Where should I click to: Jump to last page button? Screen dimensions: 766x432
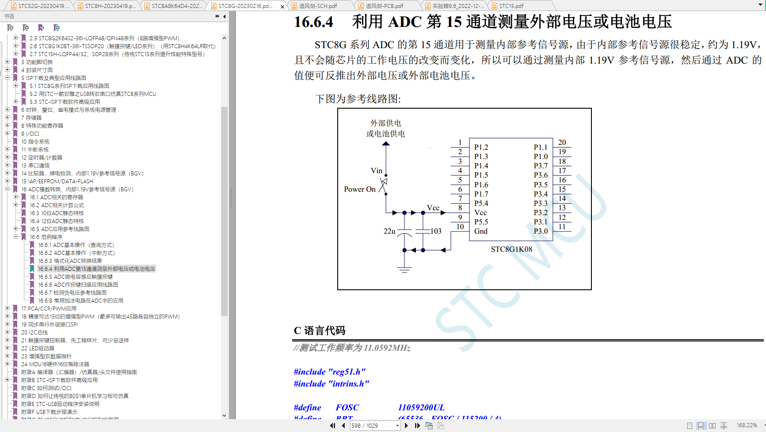coord(417,426)
